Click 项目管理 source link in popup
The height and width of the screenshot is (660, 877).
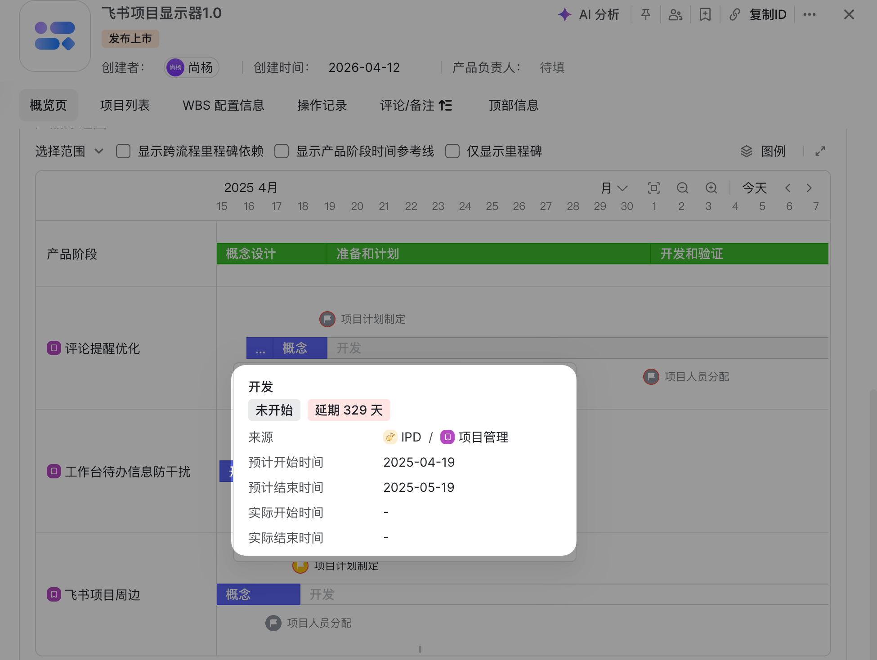474,437
